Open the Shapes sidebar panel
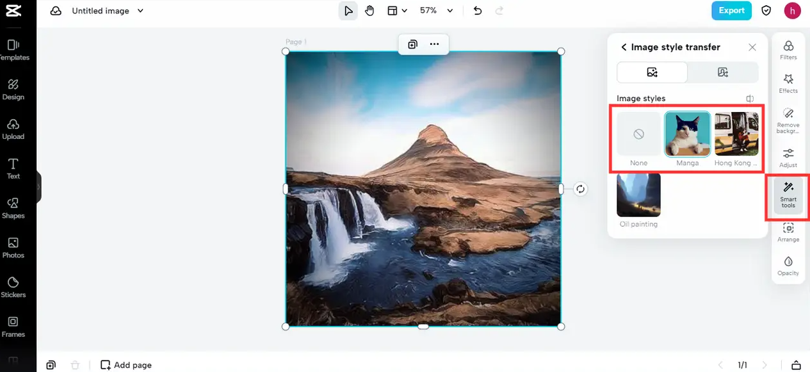This screenshot has height=372, width=810. point(13,208)
